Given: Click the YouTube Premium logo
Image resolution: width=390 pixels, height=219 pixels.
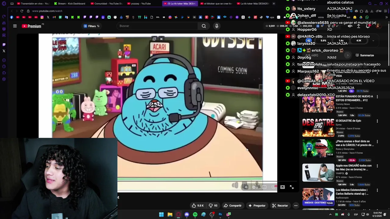Looking at the screenshot, I should (31, 26).
